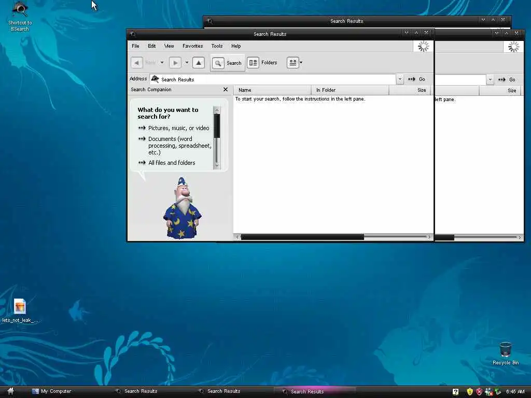Click the Address bar Search Results field
The width and height of the screenshot is (531, 398).
[x=273, y=79]
